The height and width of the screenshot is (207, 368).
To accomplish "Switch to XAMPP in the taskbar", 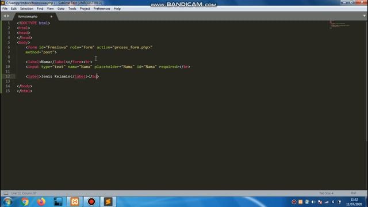I will coord(75,202).
